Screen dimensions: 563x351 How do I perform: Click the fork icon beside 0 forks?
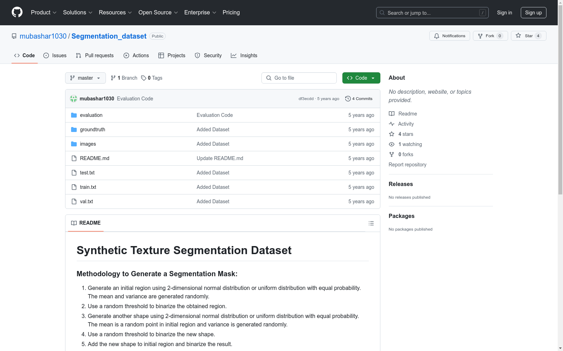coord(392,154)
